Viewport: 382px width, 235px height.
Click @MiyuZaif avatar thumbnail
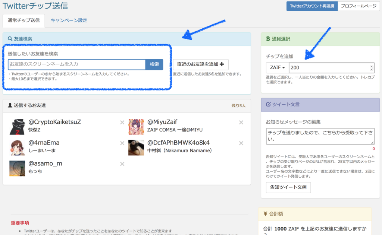(136, 127)
